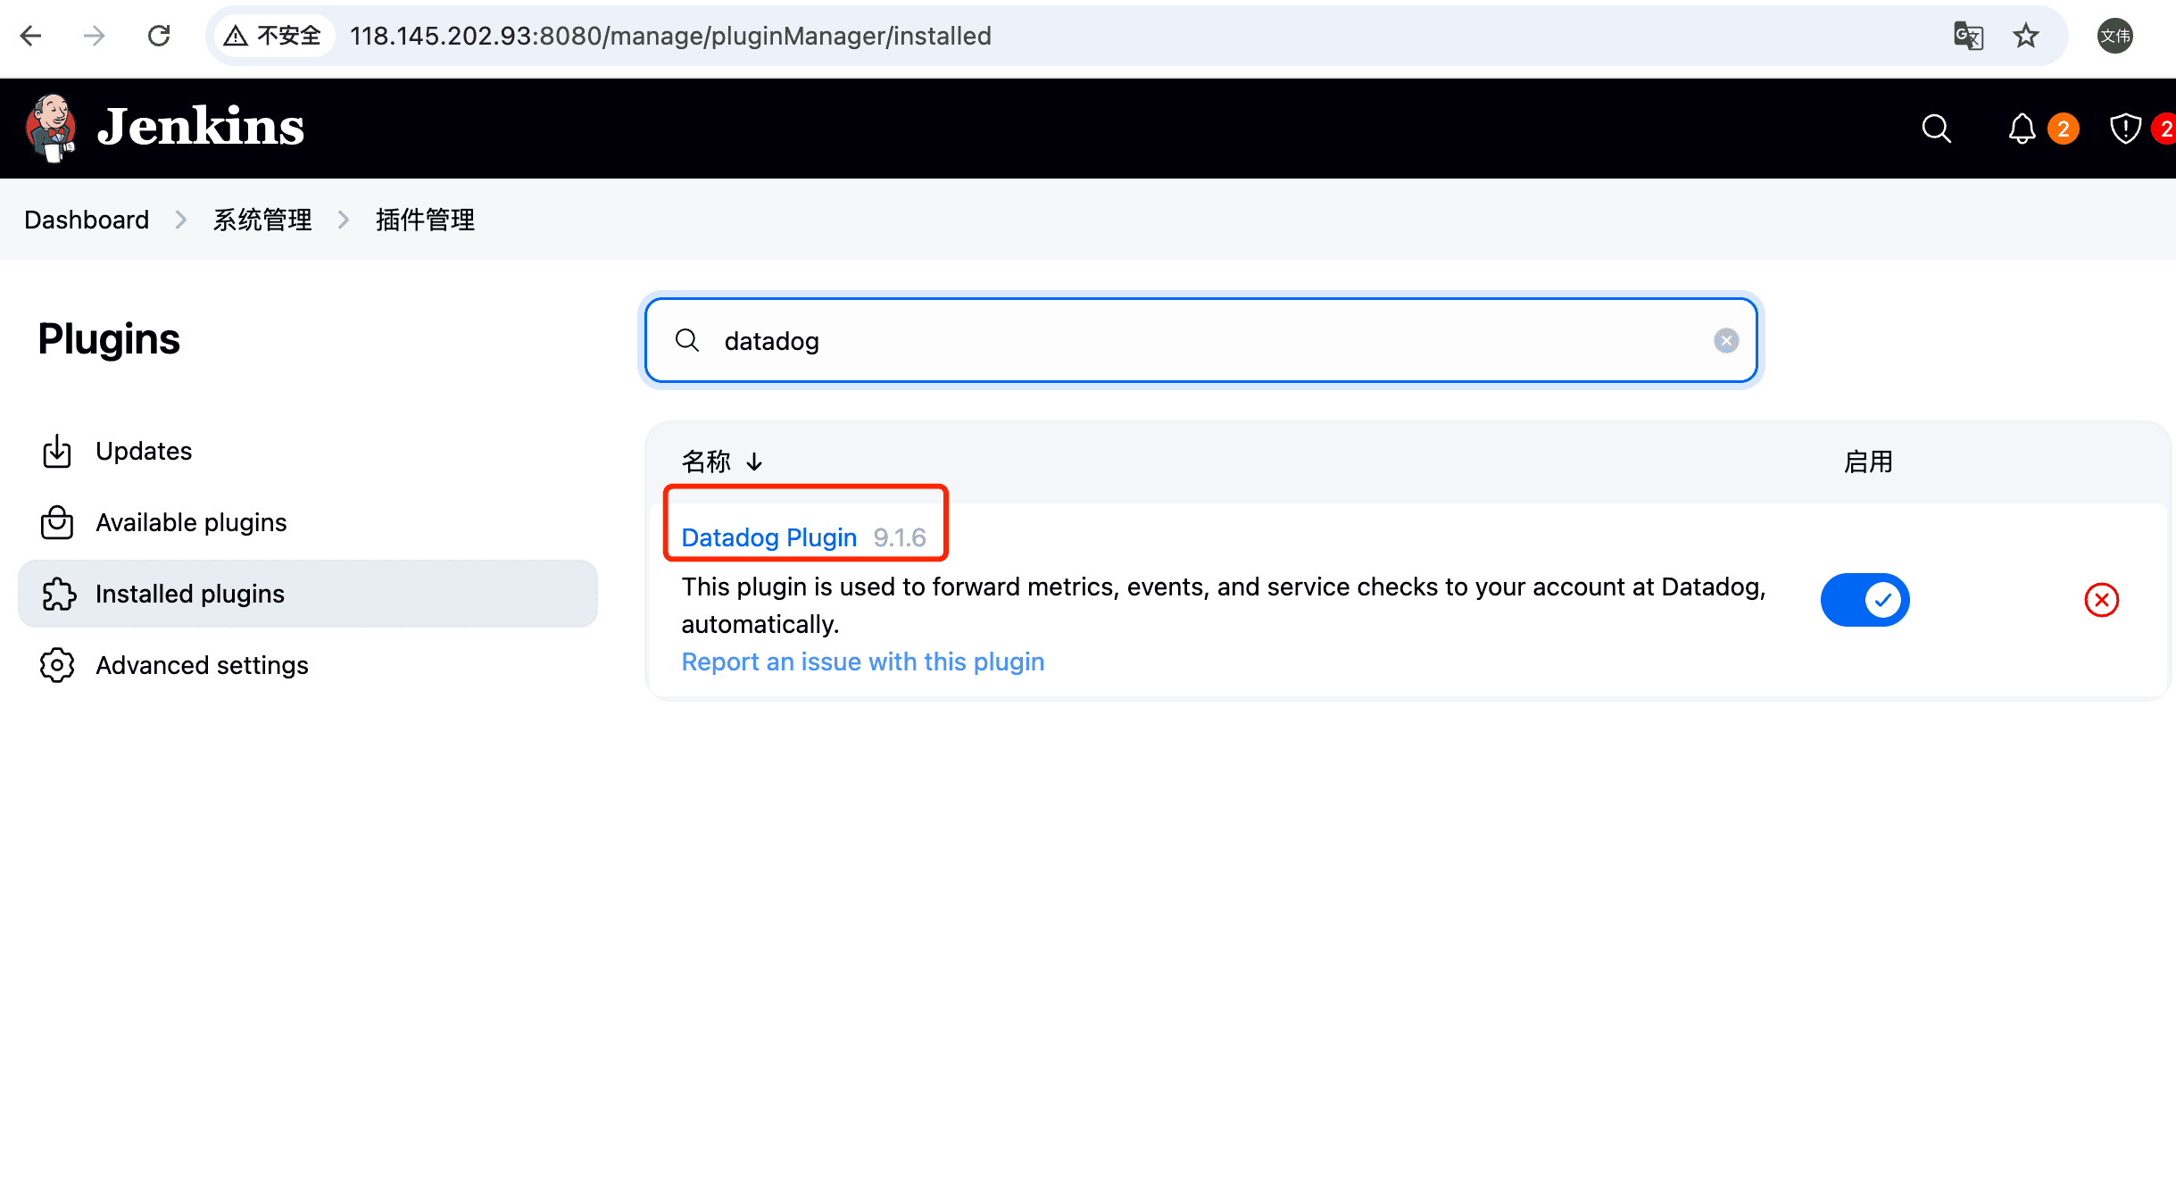Open Jenkins header search icon
The height and width of the screenshot is (1198, 2176).
[x=1936, y=129]
